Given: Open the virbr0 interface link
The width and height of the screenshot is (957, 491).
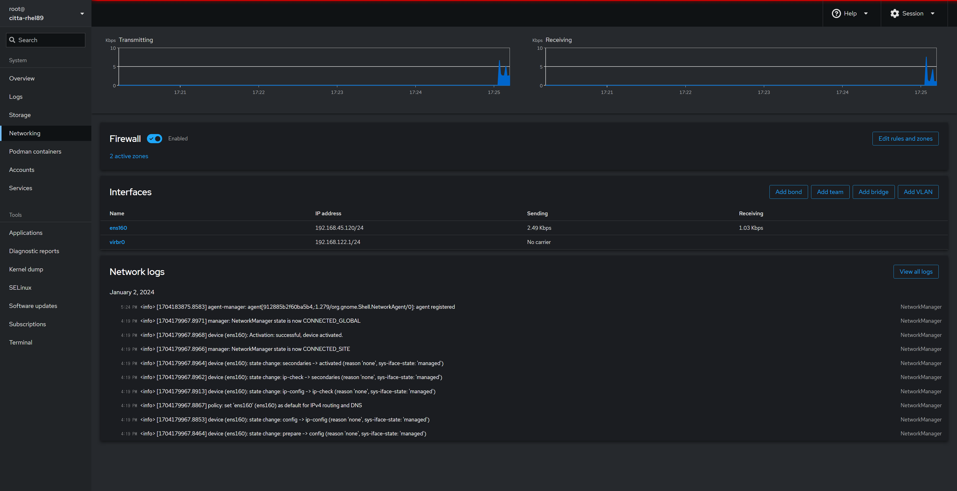Looking at the screenshot, I should (x=117, y=242).
